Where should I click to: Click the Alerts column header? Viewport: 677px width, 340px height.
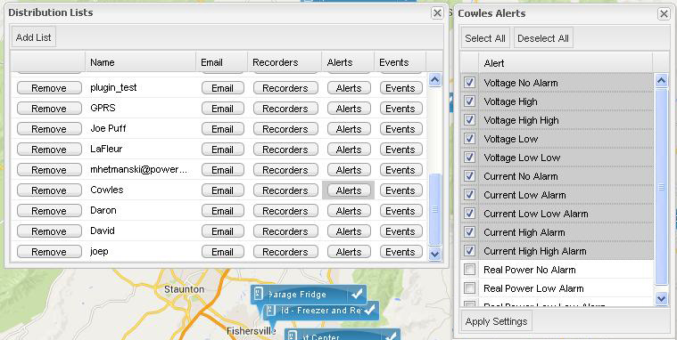(348, 62)
